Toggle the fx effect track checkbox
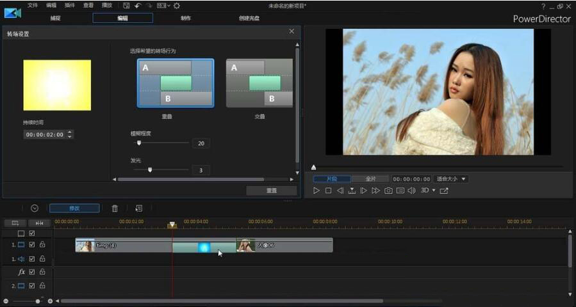 tap(32, 272)
